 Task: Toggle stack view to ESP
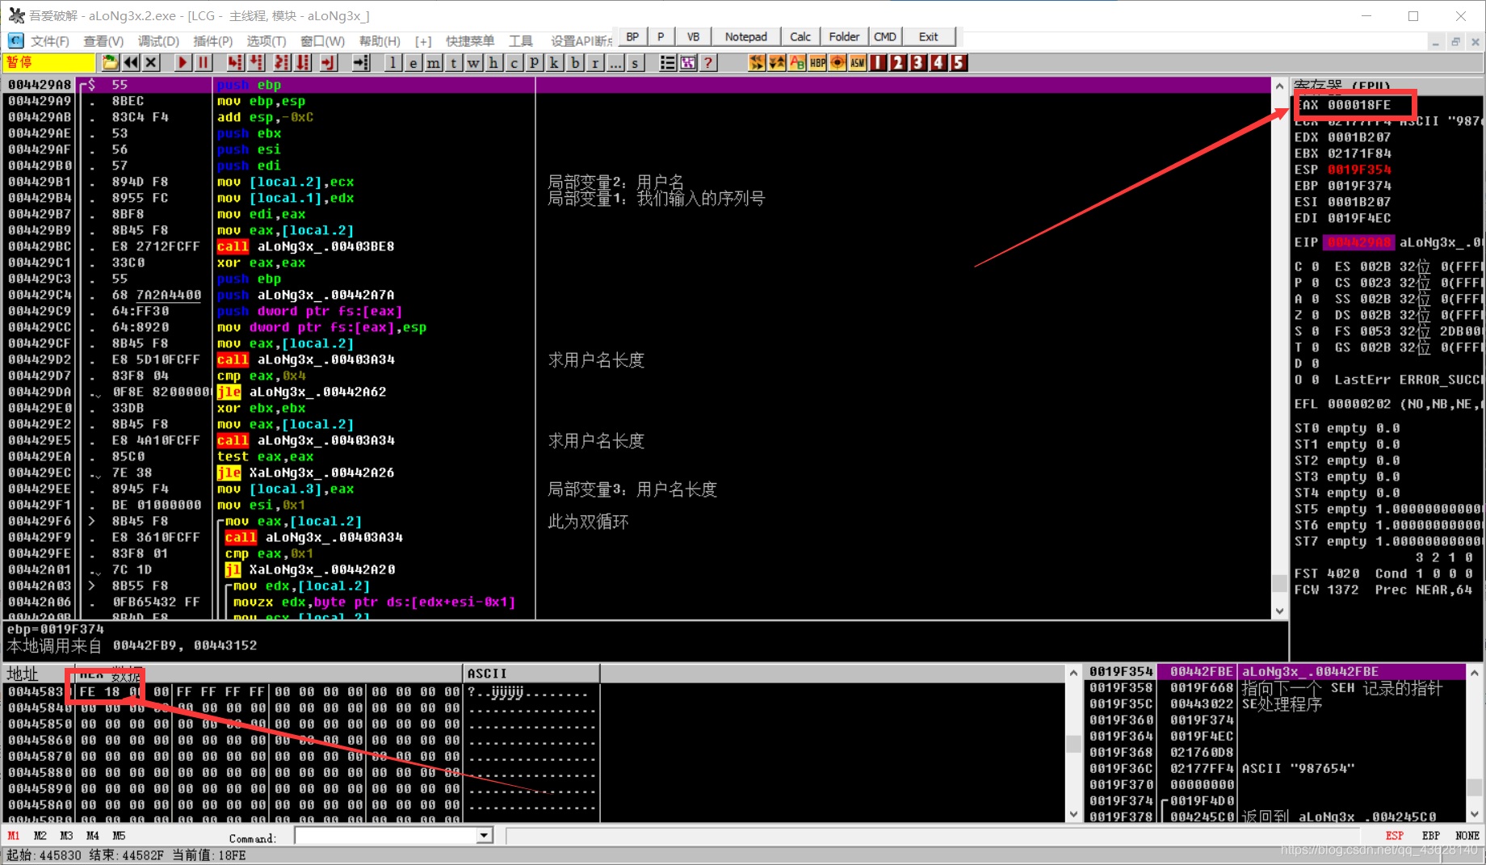pyautogui.click(x=1395, y=836)
